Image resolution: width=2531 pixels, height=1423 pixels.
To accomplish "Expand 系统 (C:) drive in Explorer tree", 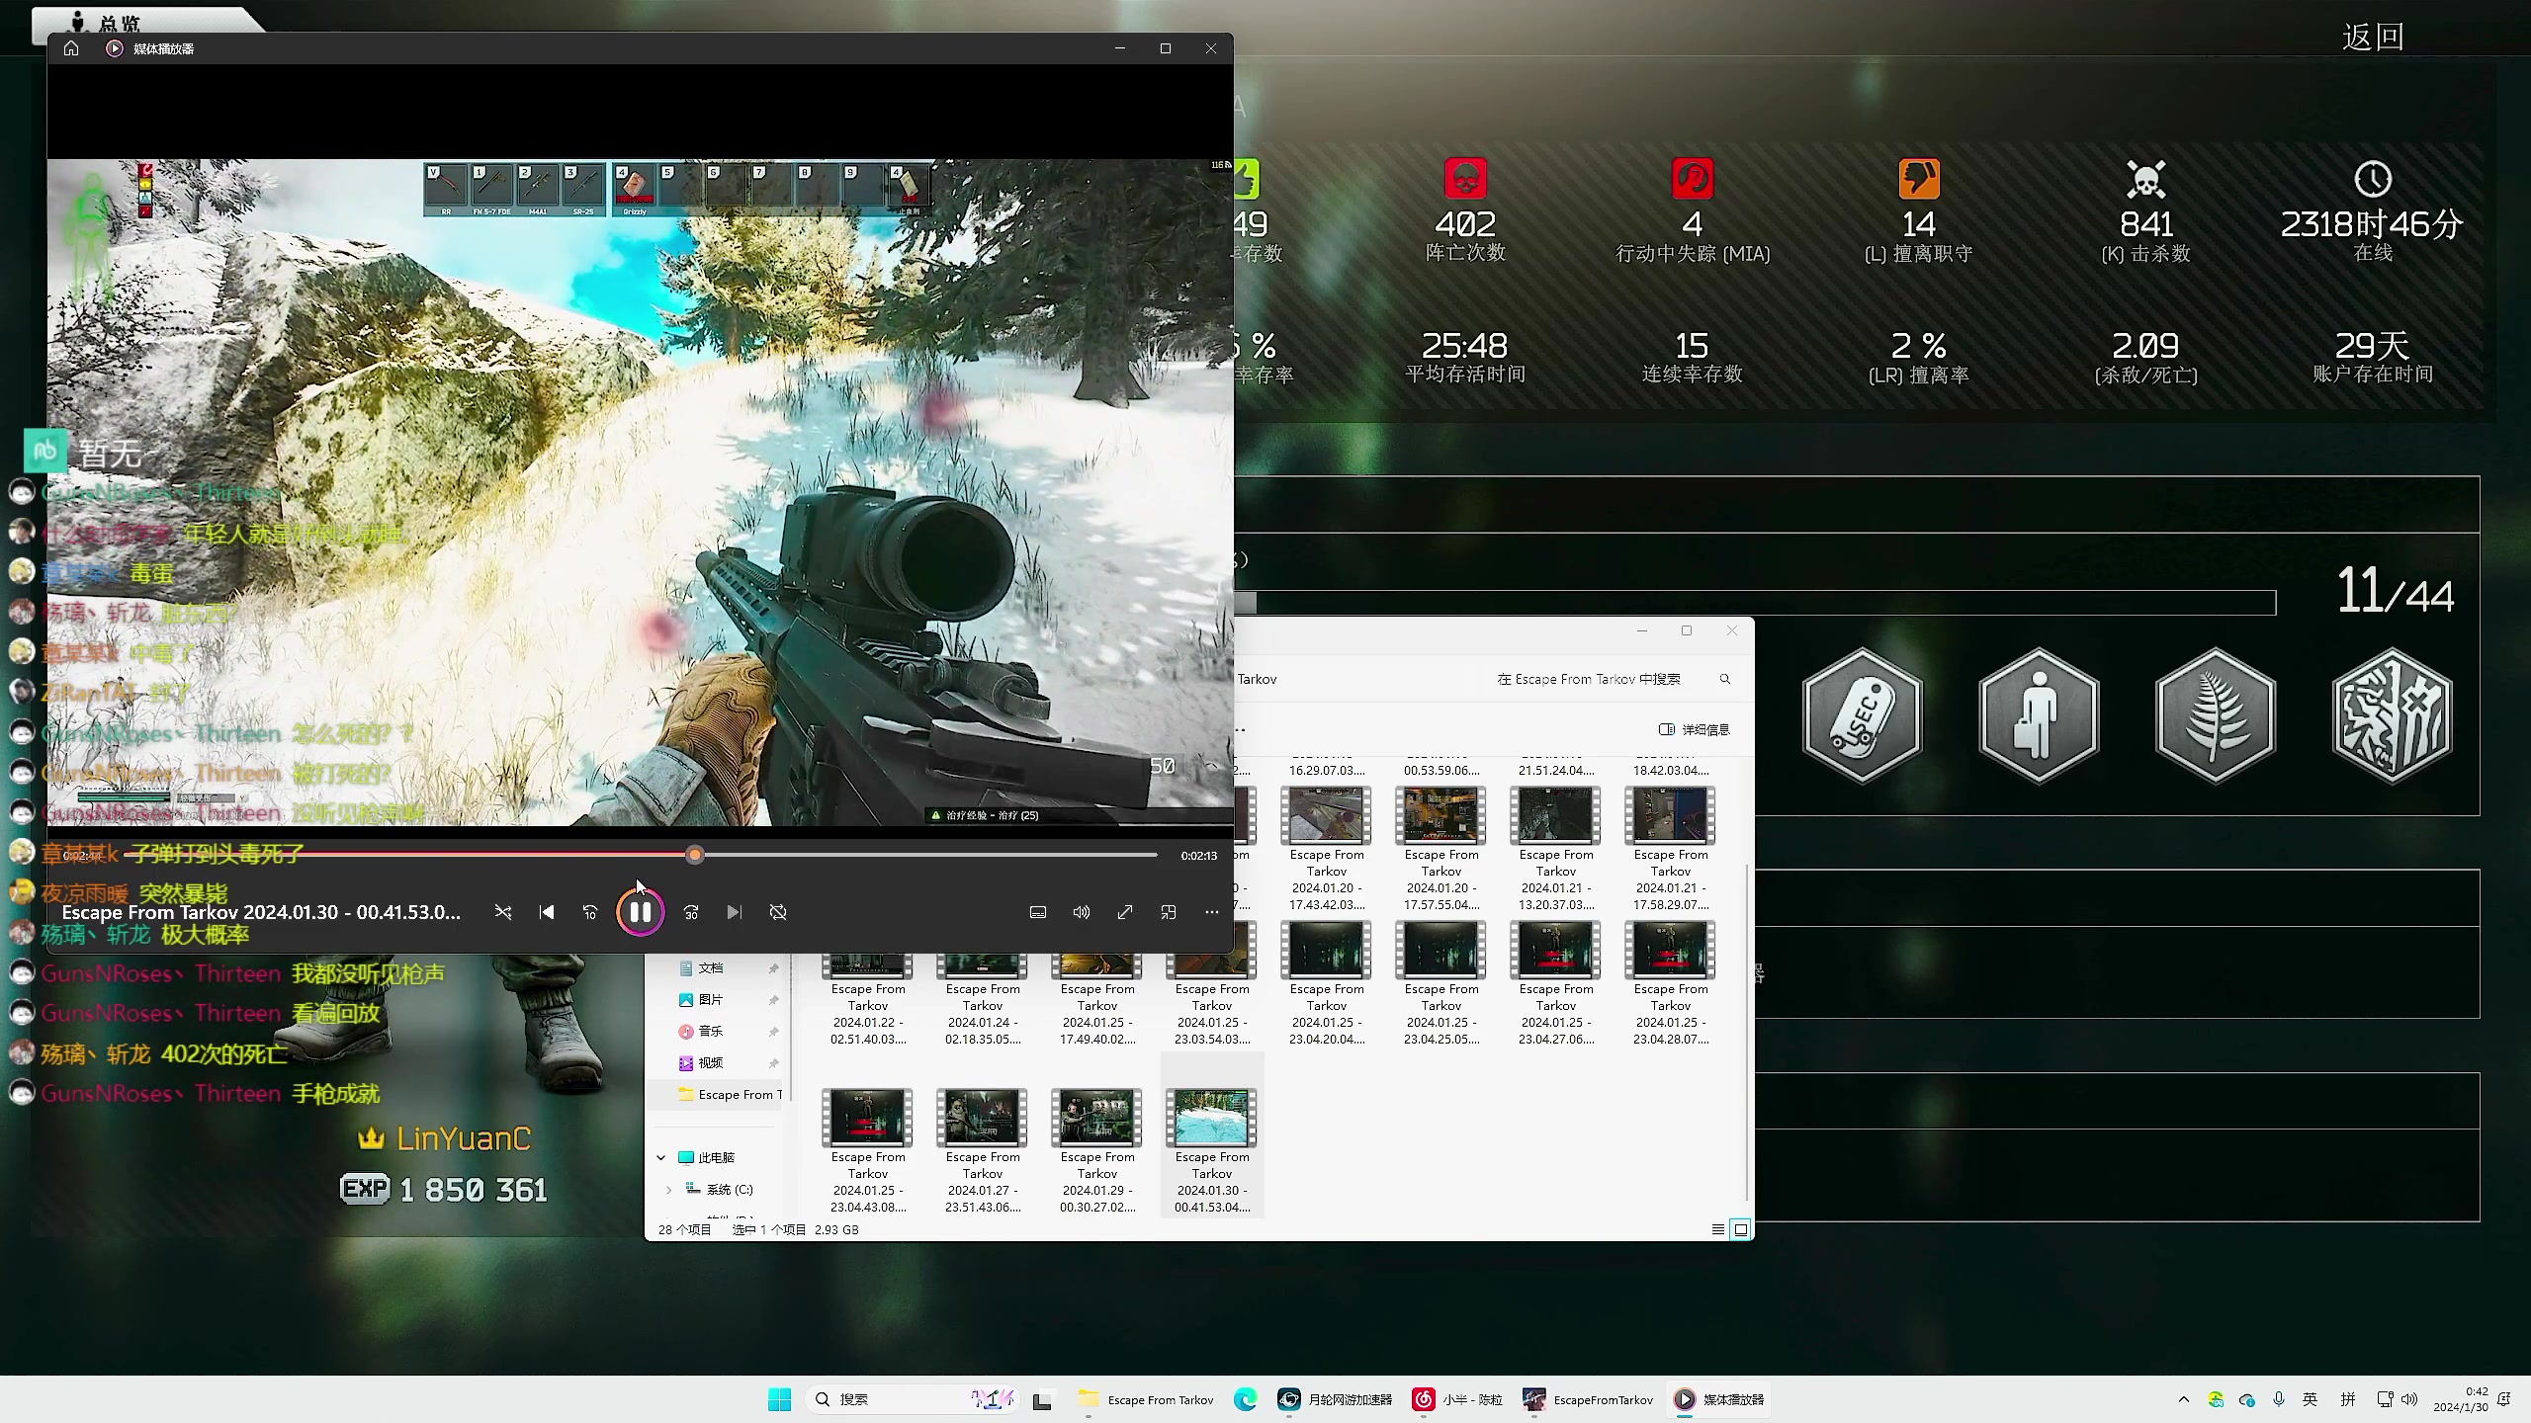I will point(669,1189).
